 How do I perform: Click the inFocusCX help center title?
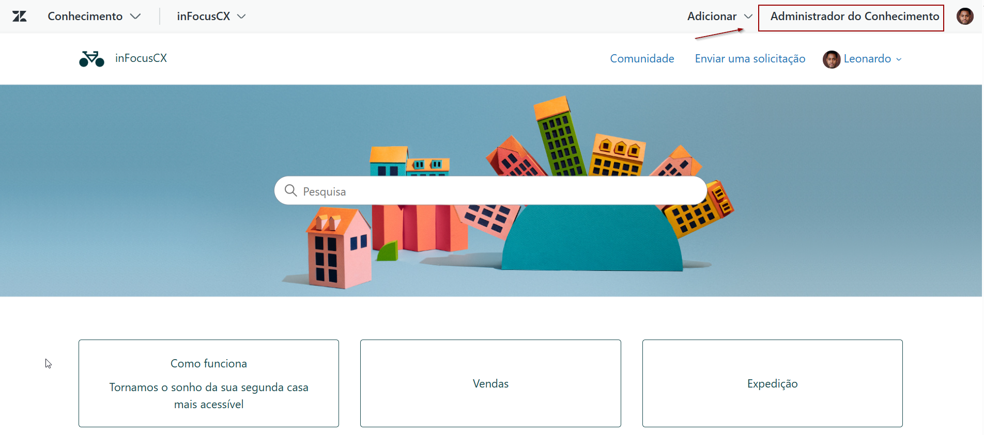(141, 58)
